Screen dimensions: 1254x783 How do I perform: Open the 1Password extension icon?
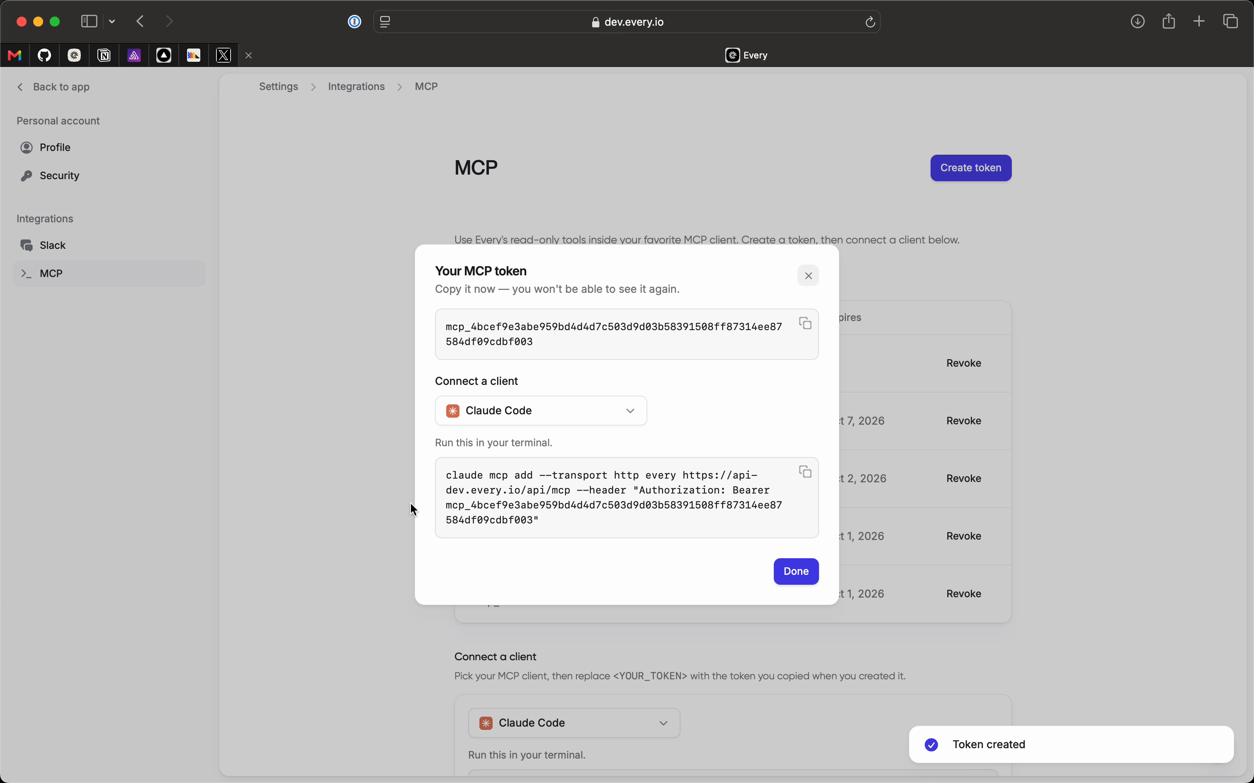354,21
